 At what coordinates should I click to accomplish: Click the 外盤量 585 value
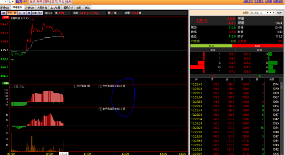pos(280,41)
